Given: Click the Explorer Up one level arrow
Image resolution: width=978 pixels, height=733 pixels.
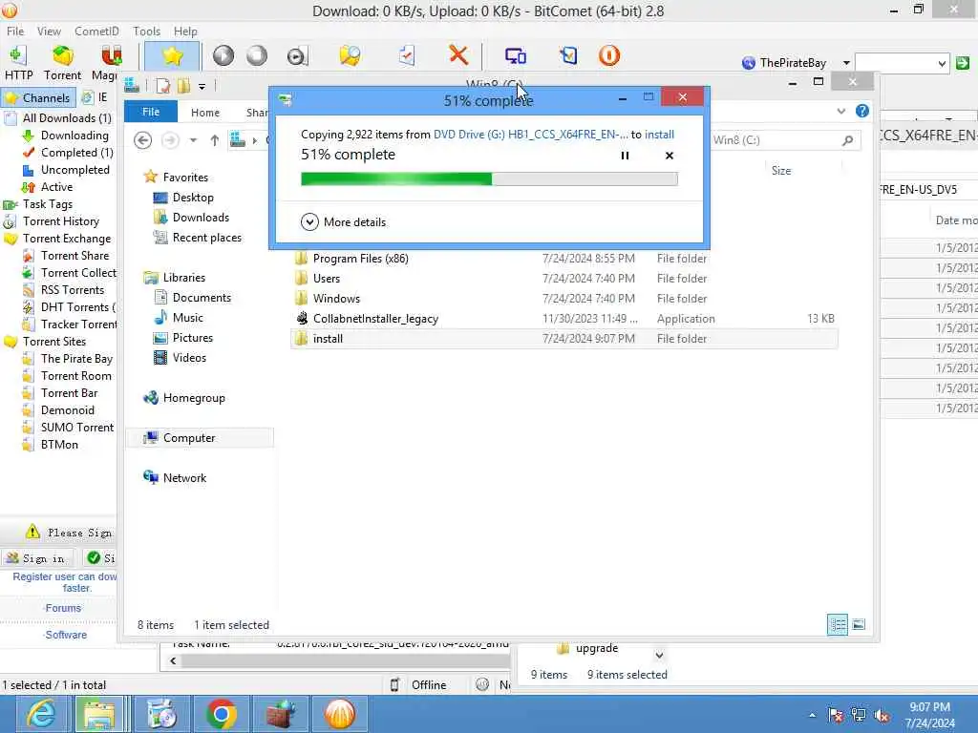Looking at the screenshot, I should click(215, 140).
